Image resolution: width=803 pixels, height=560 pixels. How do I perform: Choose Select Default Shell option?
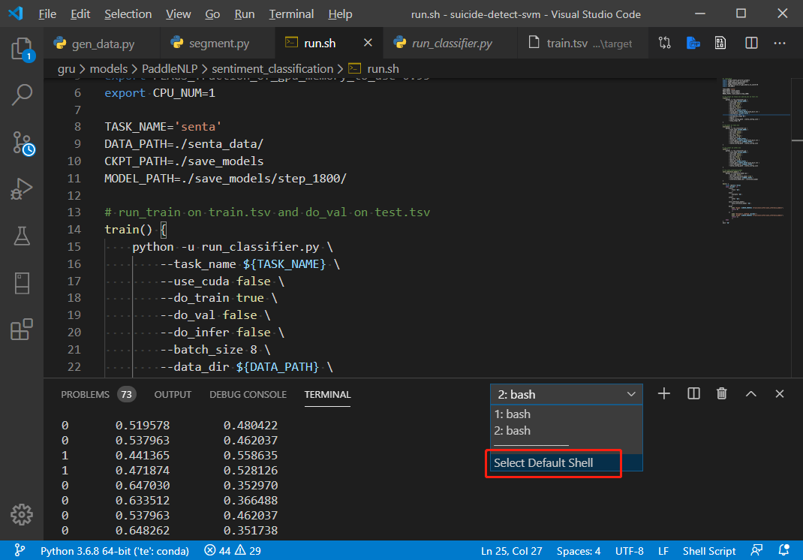(567, 462)
